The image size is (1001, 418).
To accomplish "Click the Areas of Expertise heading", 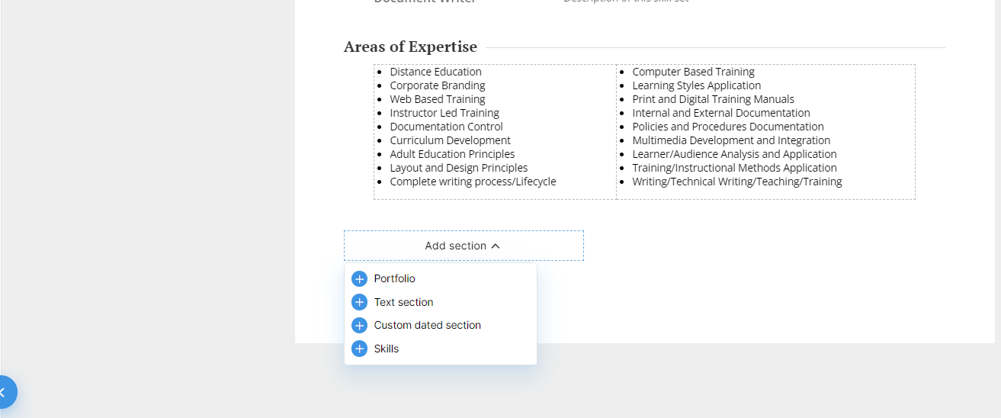I will pos(410,47).
